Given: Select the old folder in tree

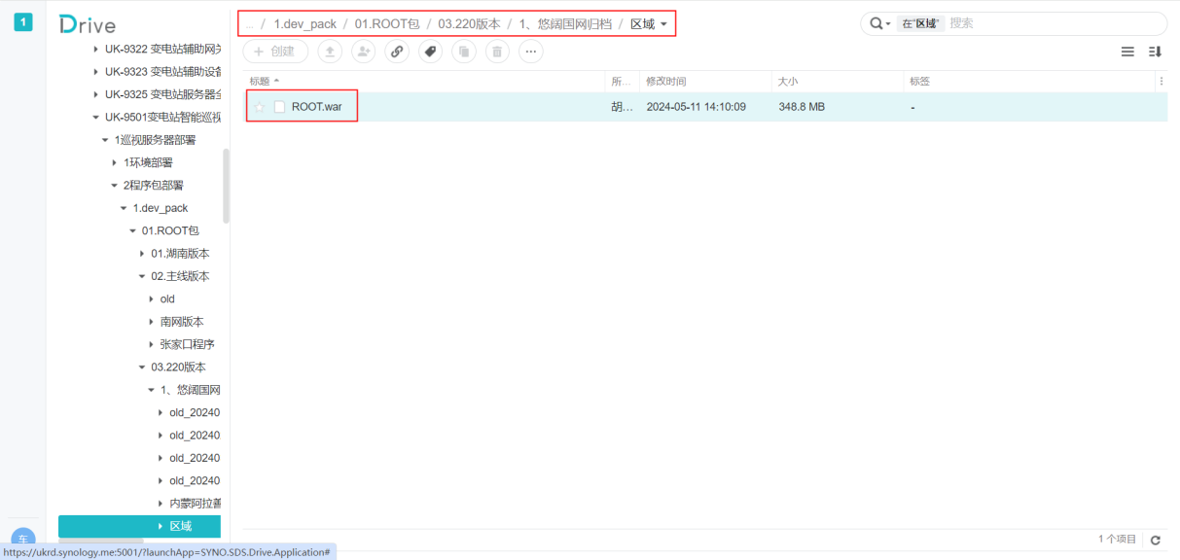Looking at the screenshot, I should pyautogui.click(x=167, y=299).
